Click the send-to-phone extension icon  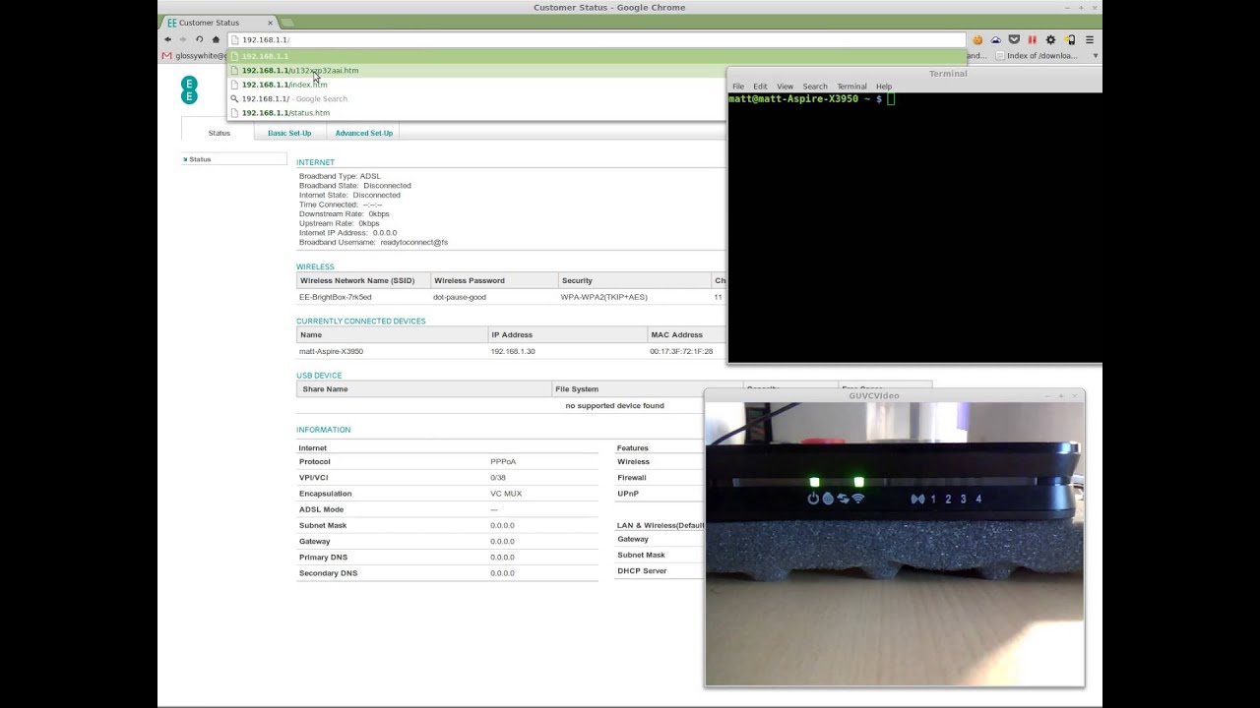pyautogui.click(x=1070, y=40)
